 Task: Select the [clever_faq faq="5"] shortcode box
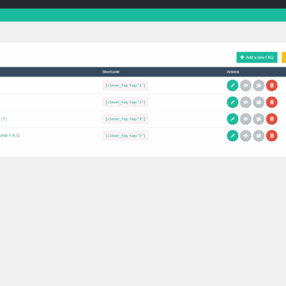point(125,136)
